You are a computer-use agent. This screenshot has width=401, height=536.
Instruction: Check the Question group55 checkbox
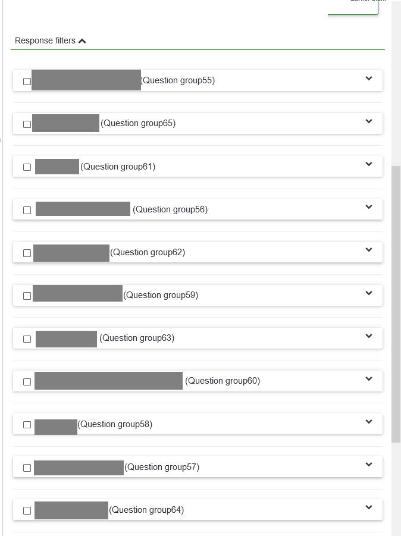27,82
